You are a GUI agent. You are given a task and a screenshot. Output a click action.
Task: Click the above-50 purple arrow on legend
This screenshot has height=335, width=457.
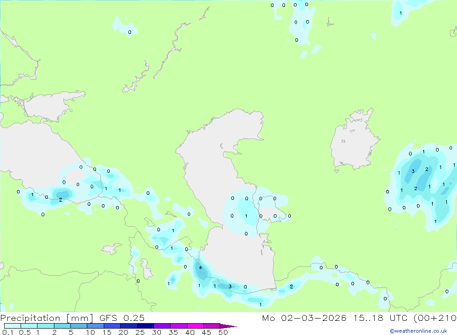coord(228,326)
